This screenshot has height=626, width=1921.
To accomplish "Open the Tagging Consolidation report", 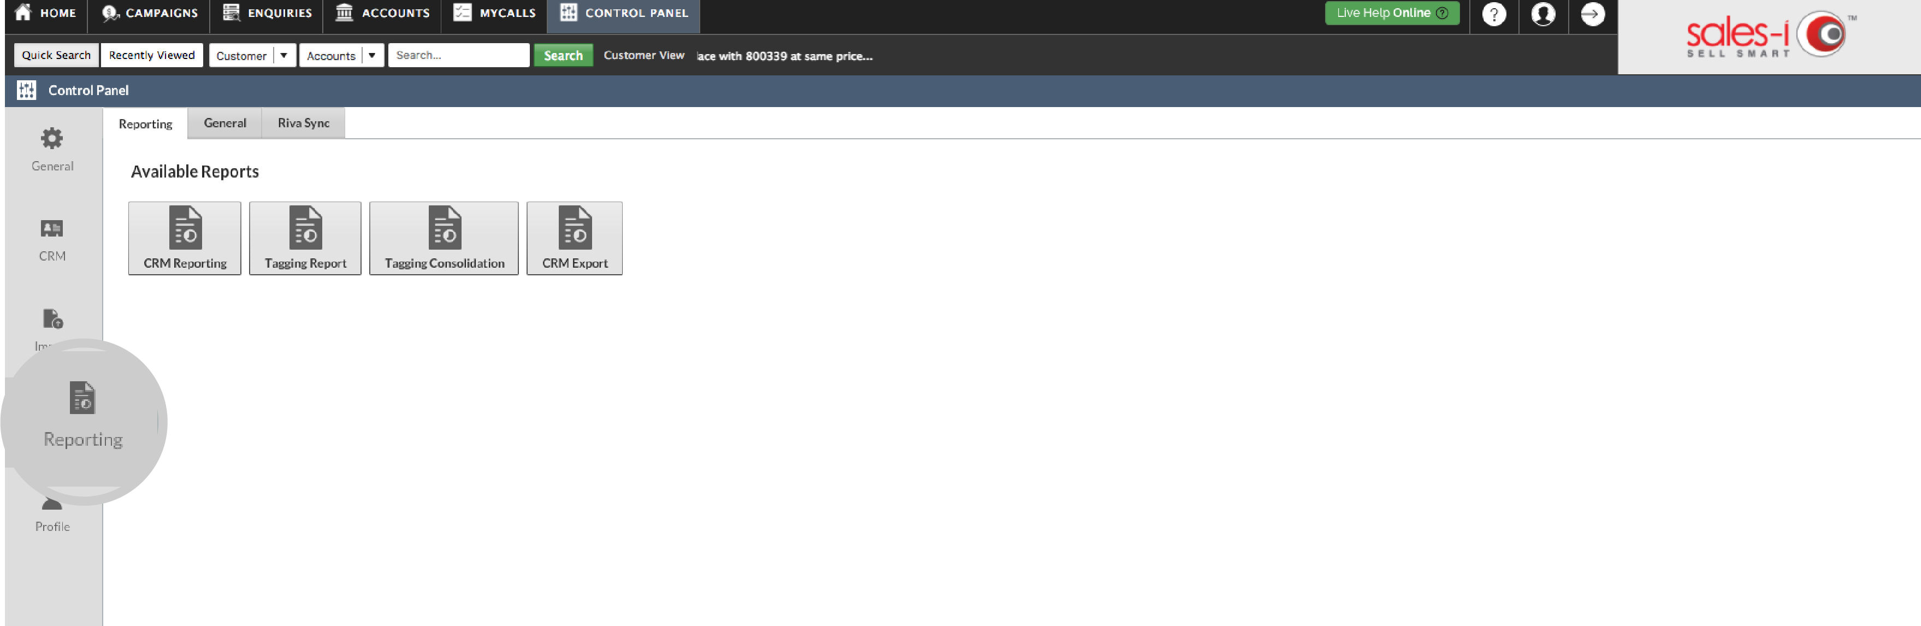I will click(444, 238).
